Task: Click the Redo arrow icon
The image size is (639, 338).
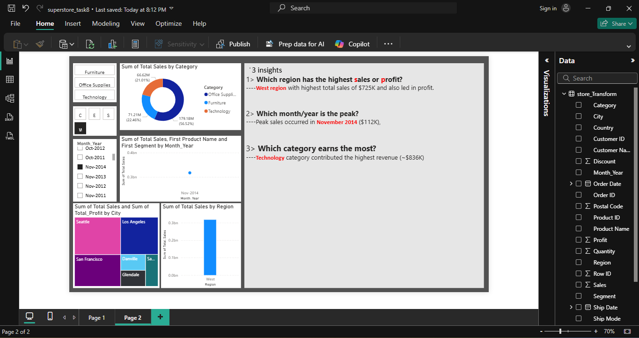Action: pos(40,8)
